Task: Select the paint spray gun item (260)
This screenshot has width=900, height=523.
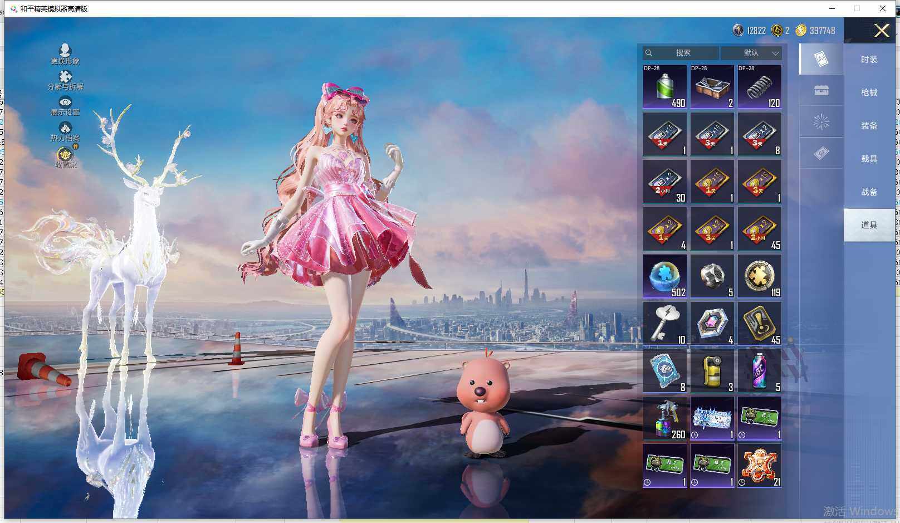Action: (665, 418)
